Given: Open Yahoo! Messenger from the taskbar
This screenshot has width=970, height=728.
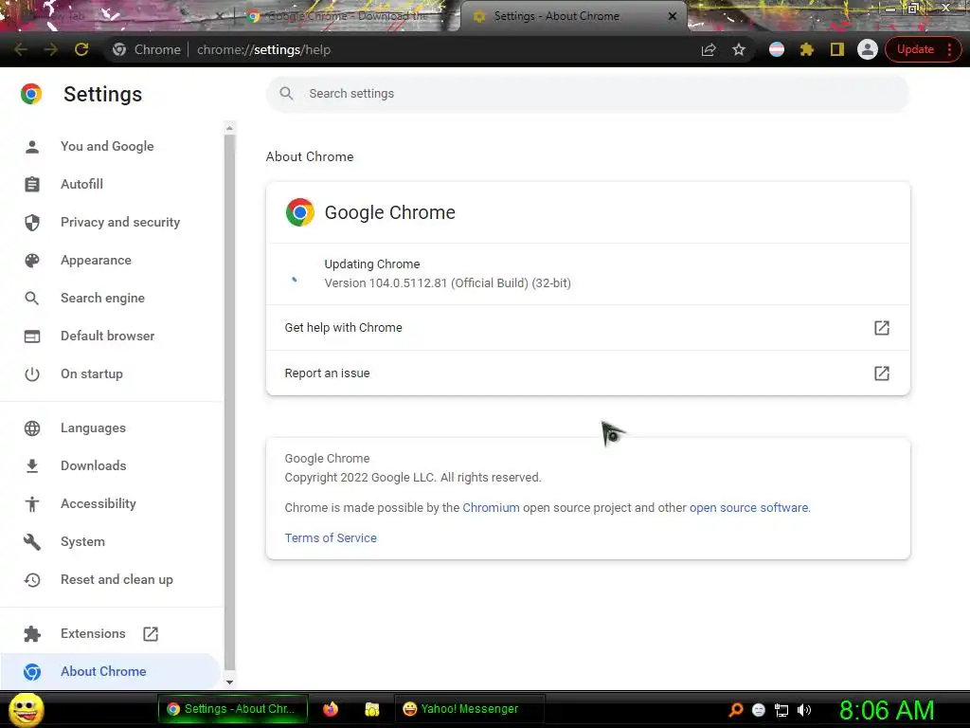Looking at the screenshot, I should pos(470,709).
